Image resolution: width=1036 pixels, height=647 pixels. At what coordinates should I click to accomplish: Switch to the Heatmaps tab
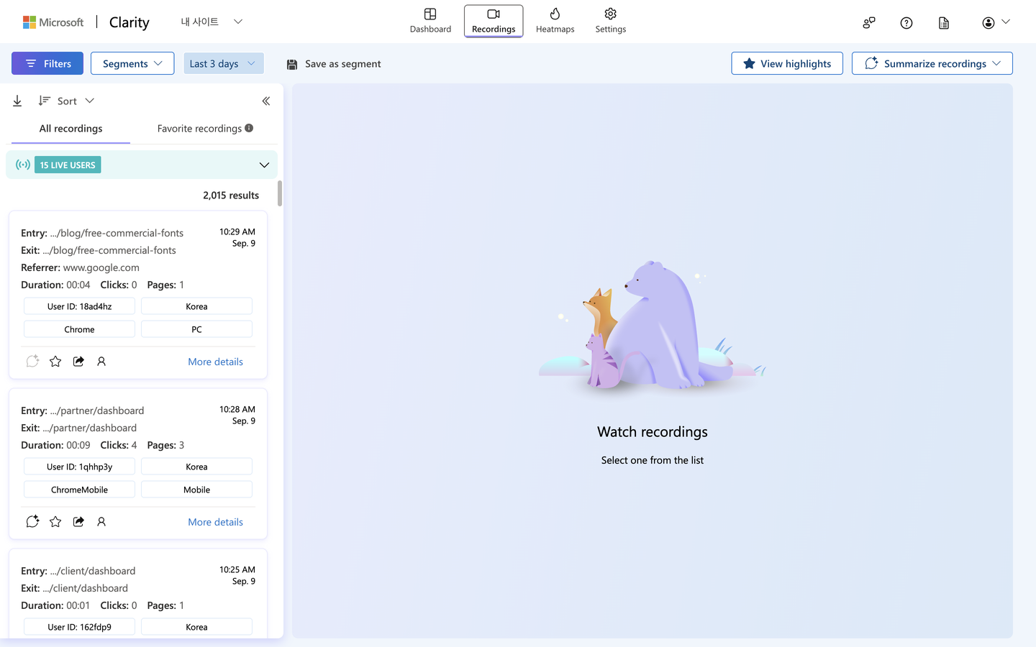555,21
